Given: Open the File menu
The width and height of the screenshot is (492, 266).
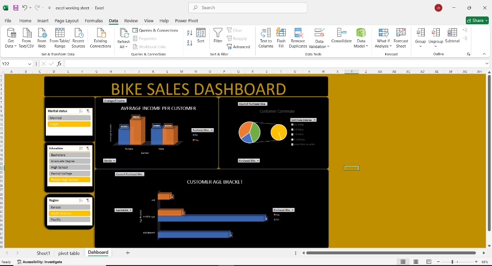Looking at the screenshot, I should (x=8, y=21).
